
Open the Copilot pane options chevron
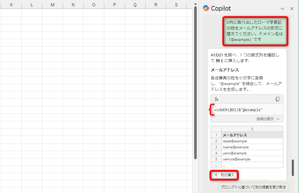(x=283, y=9)
